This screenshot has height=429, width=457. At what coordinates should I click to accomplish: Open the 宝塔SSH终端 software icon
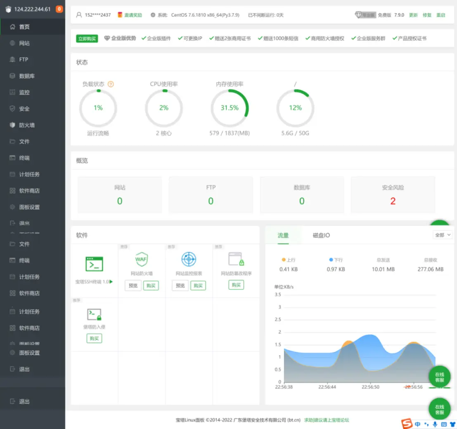click(94, 263)
